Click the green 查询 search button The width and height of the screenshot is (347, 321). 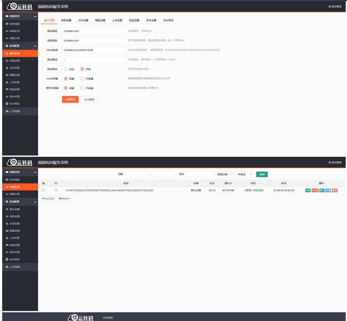pyautogui.click(x=261, y=174)
